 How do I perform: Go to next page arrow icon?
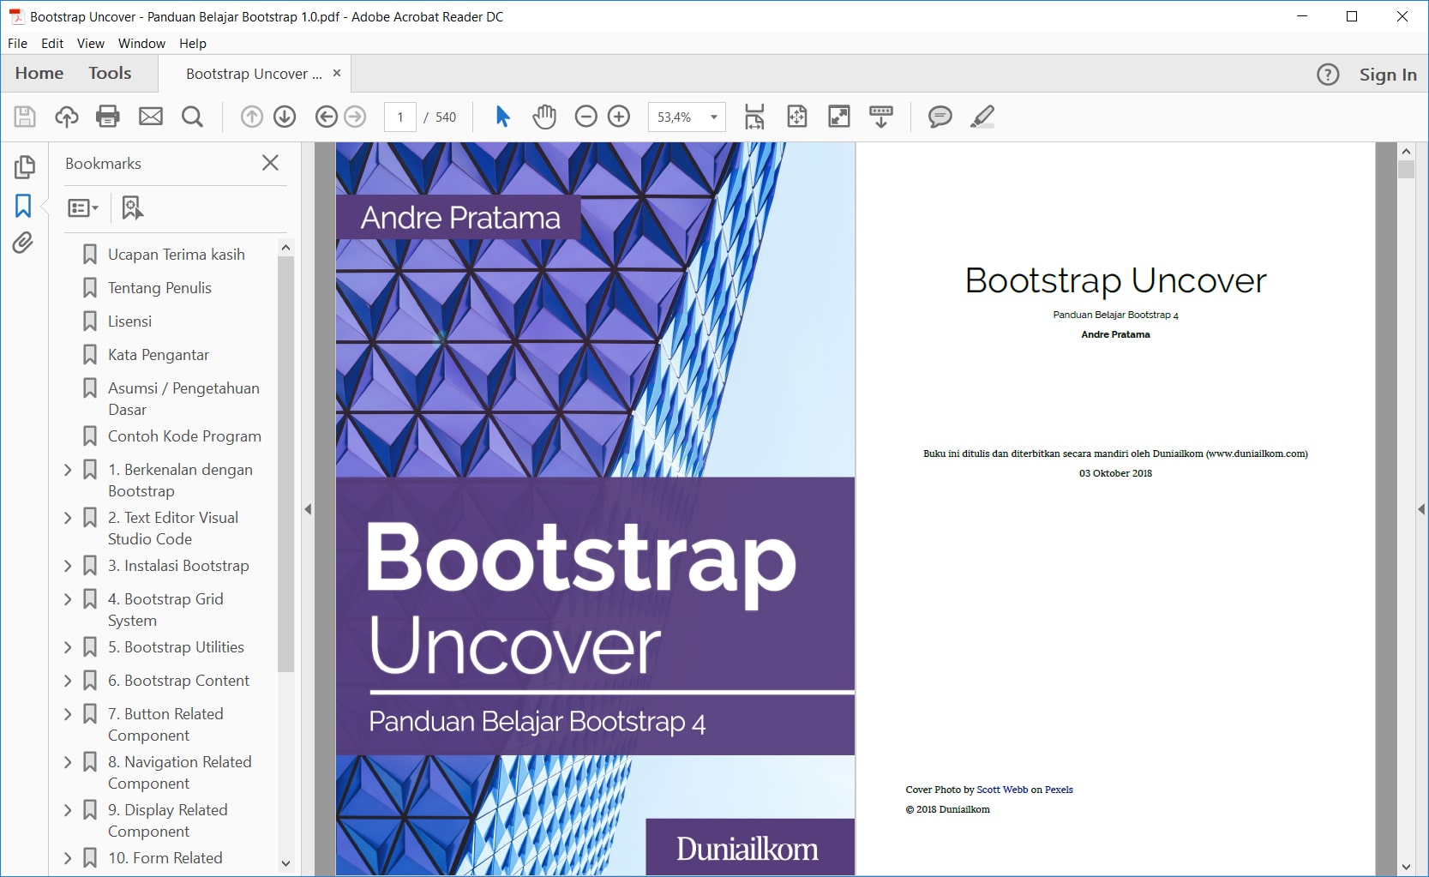click(x=285, y=117)
